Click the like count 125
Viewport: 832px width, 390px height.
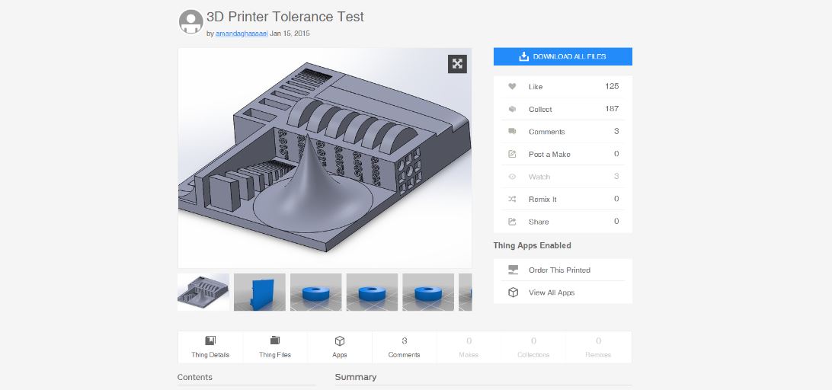tap(612, 87)
